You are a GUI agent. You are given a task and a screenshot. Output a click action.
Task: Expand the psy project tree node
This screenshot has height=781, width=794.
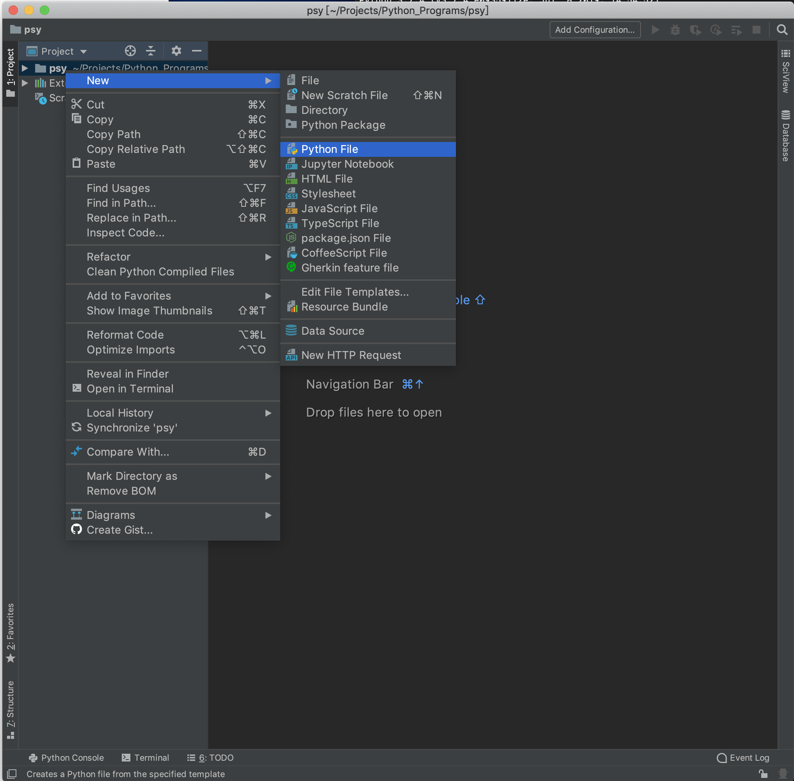(25, 68)
